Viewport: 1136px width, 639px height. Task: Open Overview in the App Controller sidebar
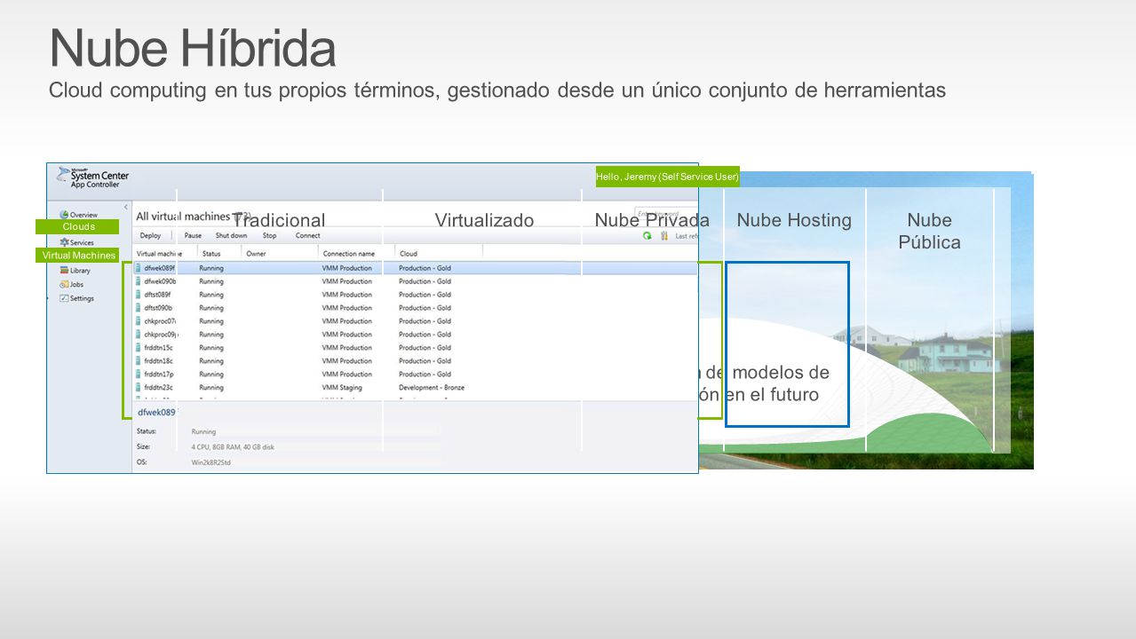click(x=78, y=215)
